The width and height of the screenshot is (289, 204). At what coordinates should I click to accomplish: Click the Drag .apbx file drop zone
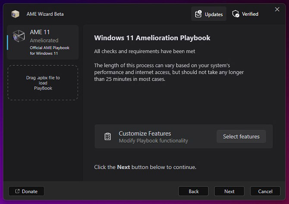click(x=43, y=83)
